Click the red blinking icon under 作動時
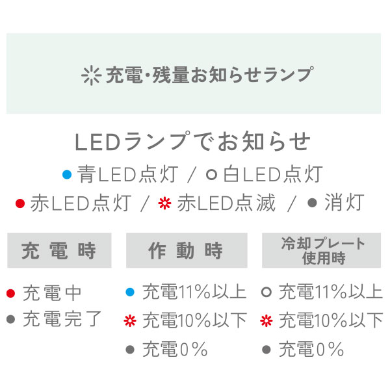 click(130, 320)
